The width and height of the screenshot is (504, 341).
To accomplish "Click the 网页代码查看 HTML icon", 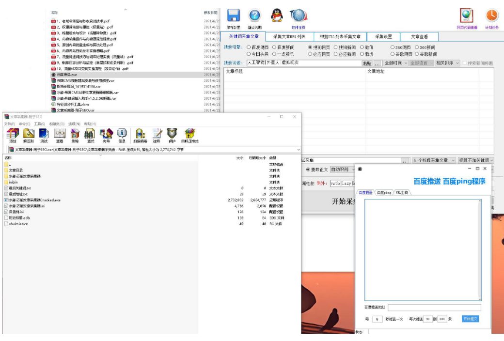I will click(467, 17).
